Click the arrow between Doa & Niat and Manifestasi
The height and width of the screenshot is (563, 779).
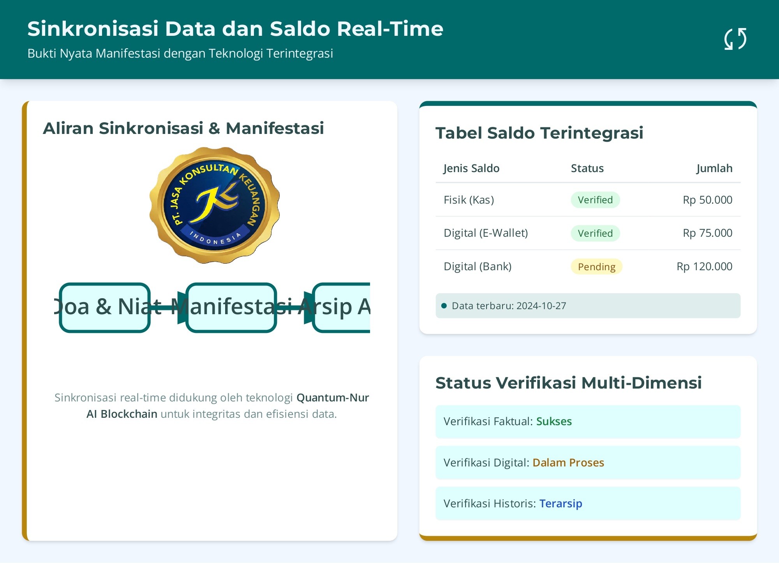pos(168,308)
